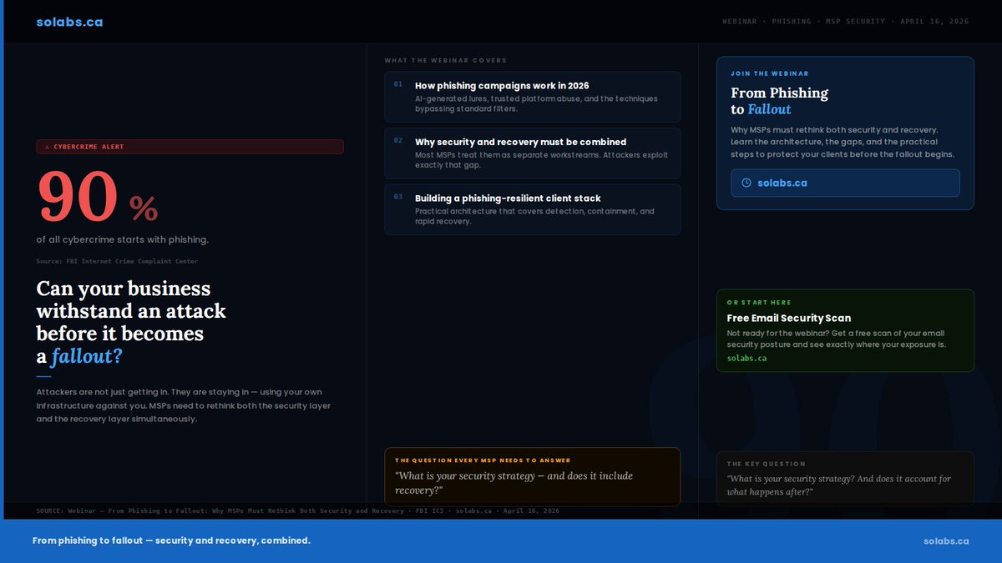
Task: Expand the "Why security and recovery must be combined" card
Action: pos(532,153)
